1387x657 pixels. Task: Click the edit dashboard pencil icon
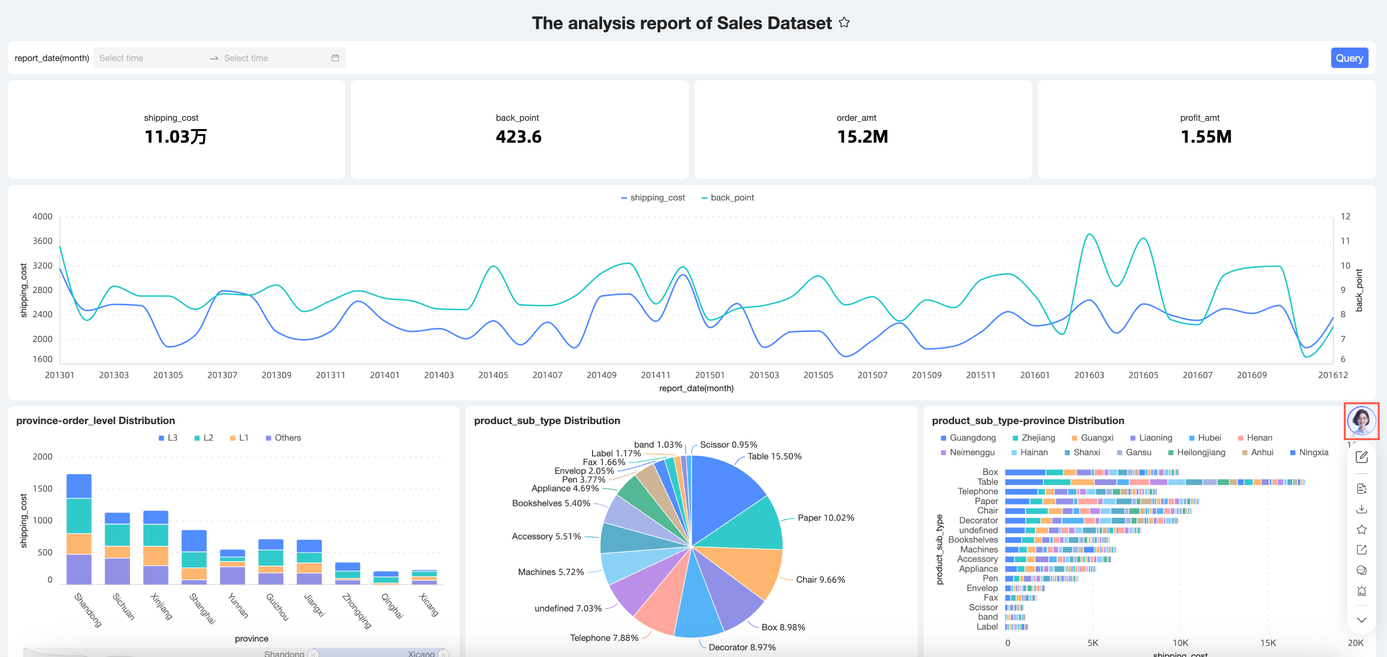1361,457
